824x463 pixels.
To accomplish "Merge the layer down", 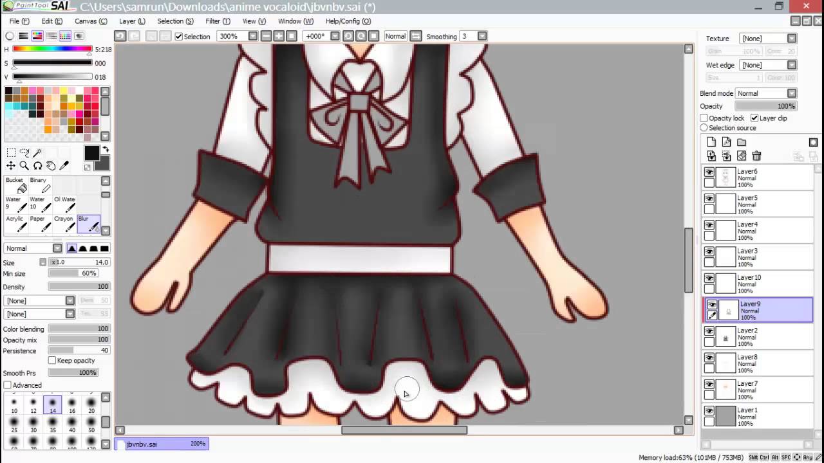I will click(x=726, y=156).
